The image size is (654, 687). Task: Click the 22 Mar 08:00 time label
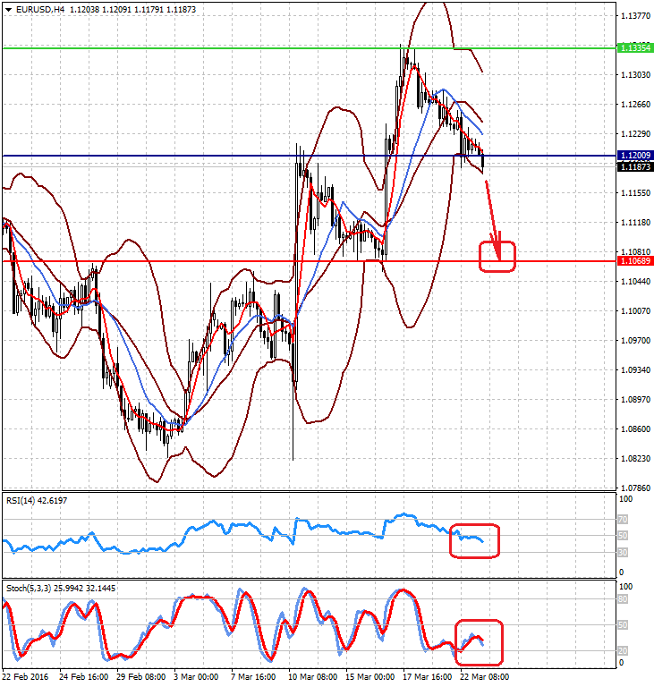[484, 676]
